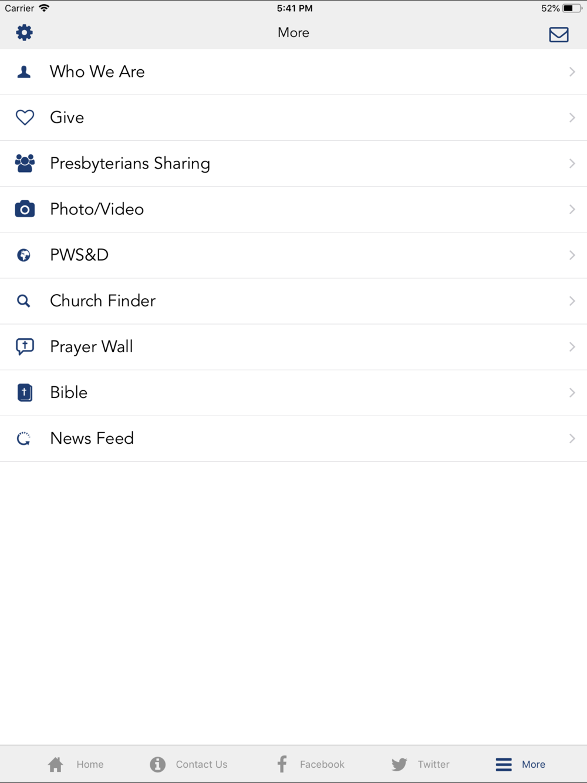Tap the News Feed refresh icon
The height and width of the screenshot is (783, 587).
click(x=23, y=438)
